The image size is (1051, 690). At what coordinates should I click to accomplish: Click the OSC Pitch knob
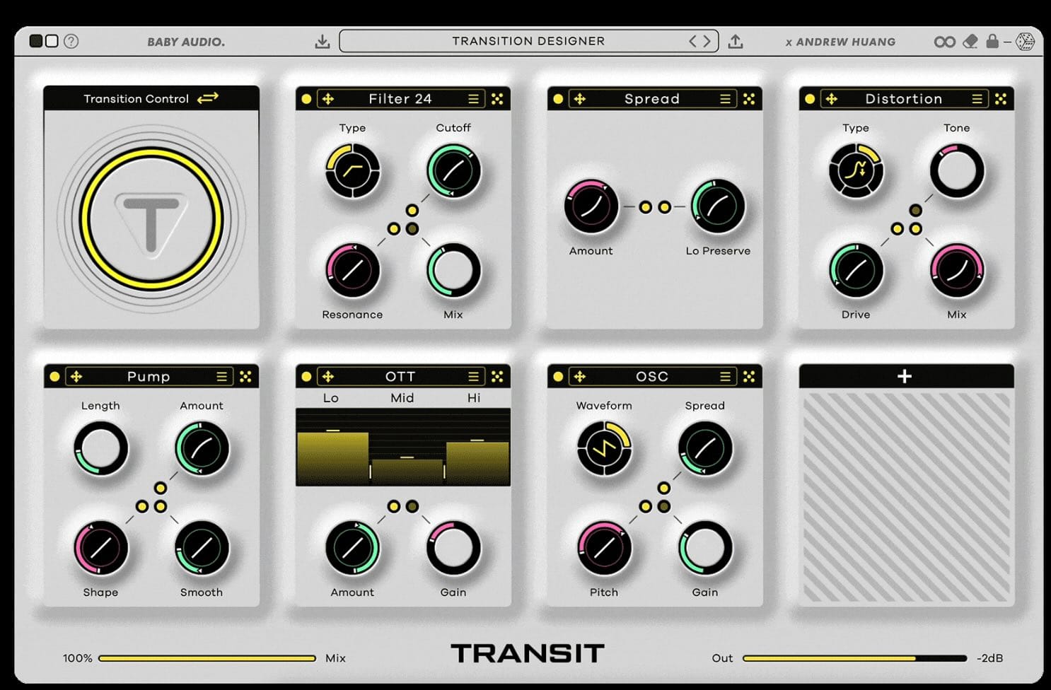pos(604,549)
